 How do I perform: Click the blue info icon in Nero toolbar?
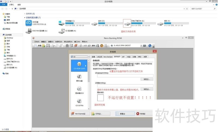click(150, 45)
